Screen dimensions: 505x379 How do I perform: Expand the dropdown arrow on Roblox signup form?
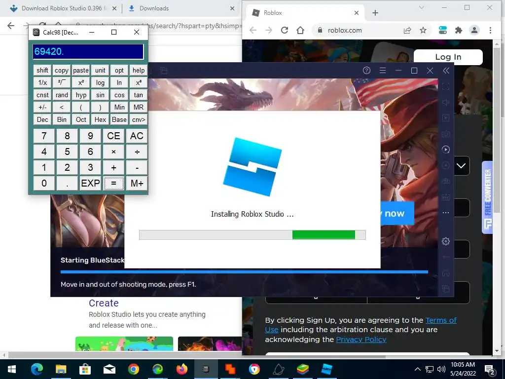coord(461,166)
